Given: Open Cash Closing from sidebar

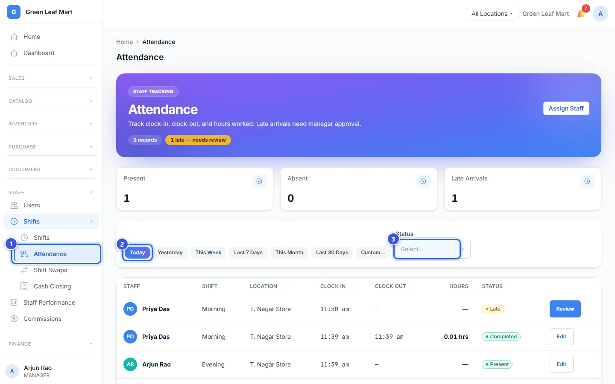Looking at the screenshot, I should click(52, 286).
